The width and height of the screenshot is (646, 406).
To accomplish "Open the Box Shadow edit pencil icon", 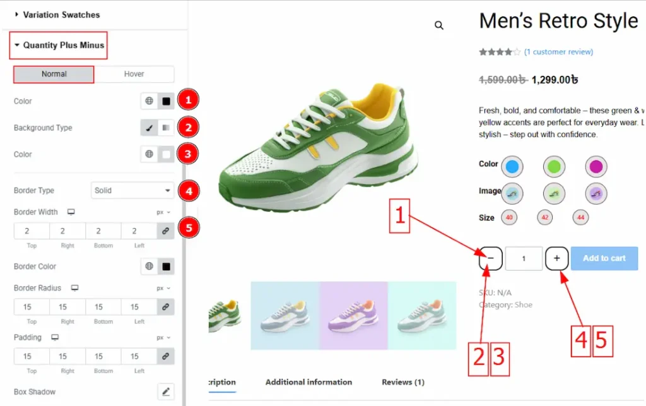I will click(x=166, y=391).
